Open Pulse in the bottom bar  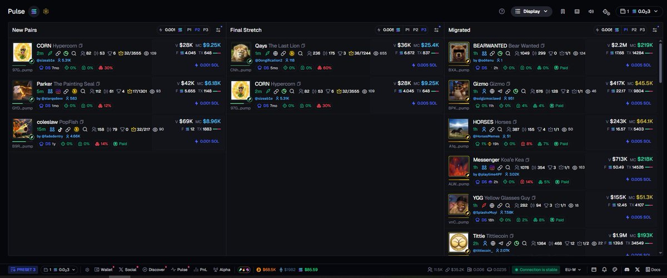(x=180, y=270)
